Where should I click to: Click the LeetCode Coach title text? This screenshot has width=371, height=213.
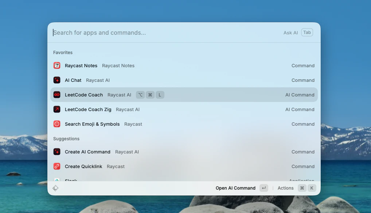(x=84, y=95)
